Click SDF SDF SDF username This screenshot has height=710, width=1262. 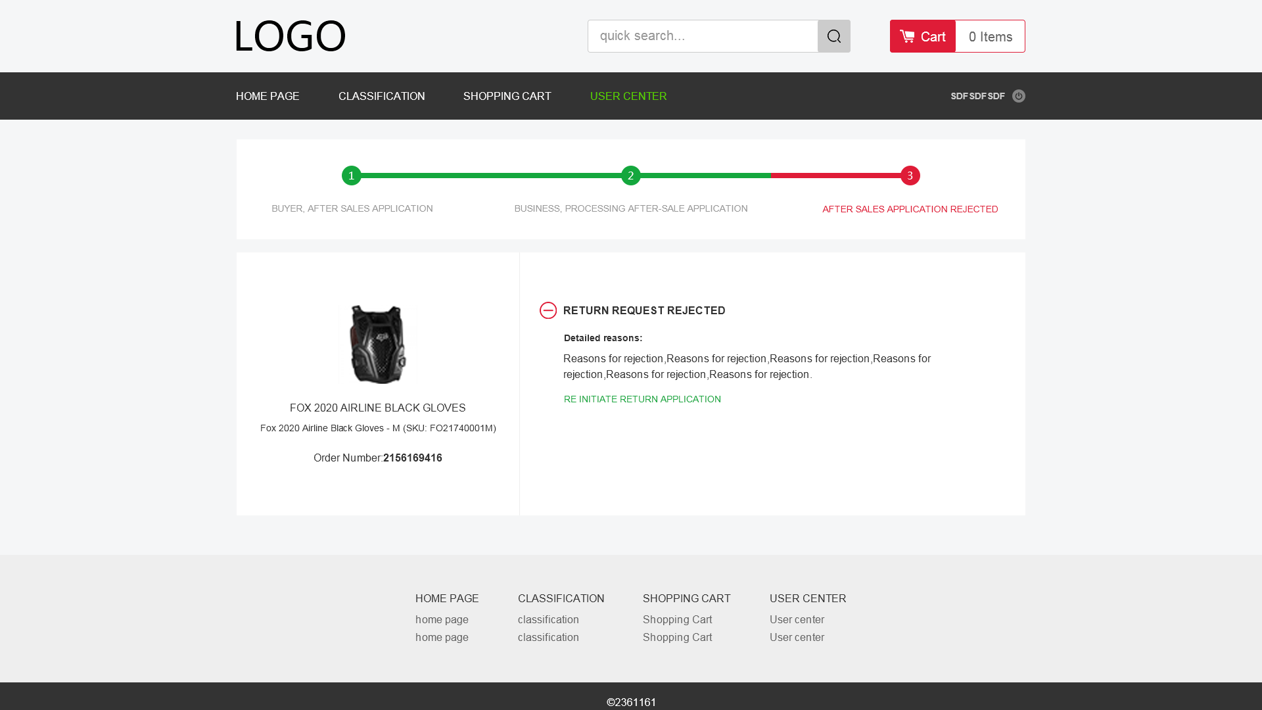977,96
